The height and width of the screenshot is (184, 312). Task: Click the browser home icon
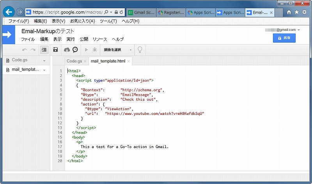click(289, 13)
